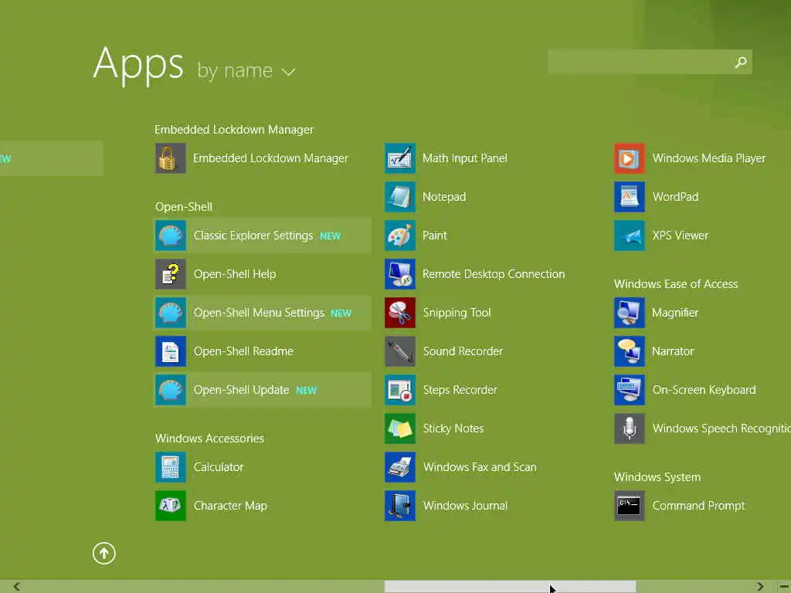
Task: Open the Sticky Notes icon
Action: tap(400, 429)
